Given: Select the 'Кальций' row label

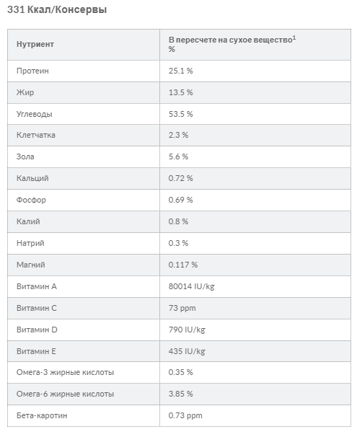Looking at the screenshot, I should [x=32, y=178].
